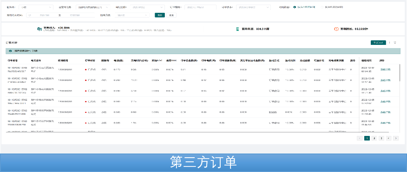Screen dimensions: 407x172
Task: Click the green query button
Action: 160,15
